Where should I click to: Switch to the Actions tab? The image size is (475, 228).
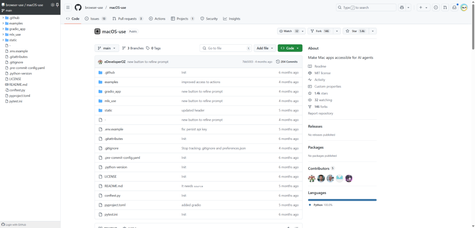157,19
